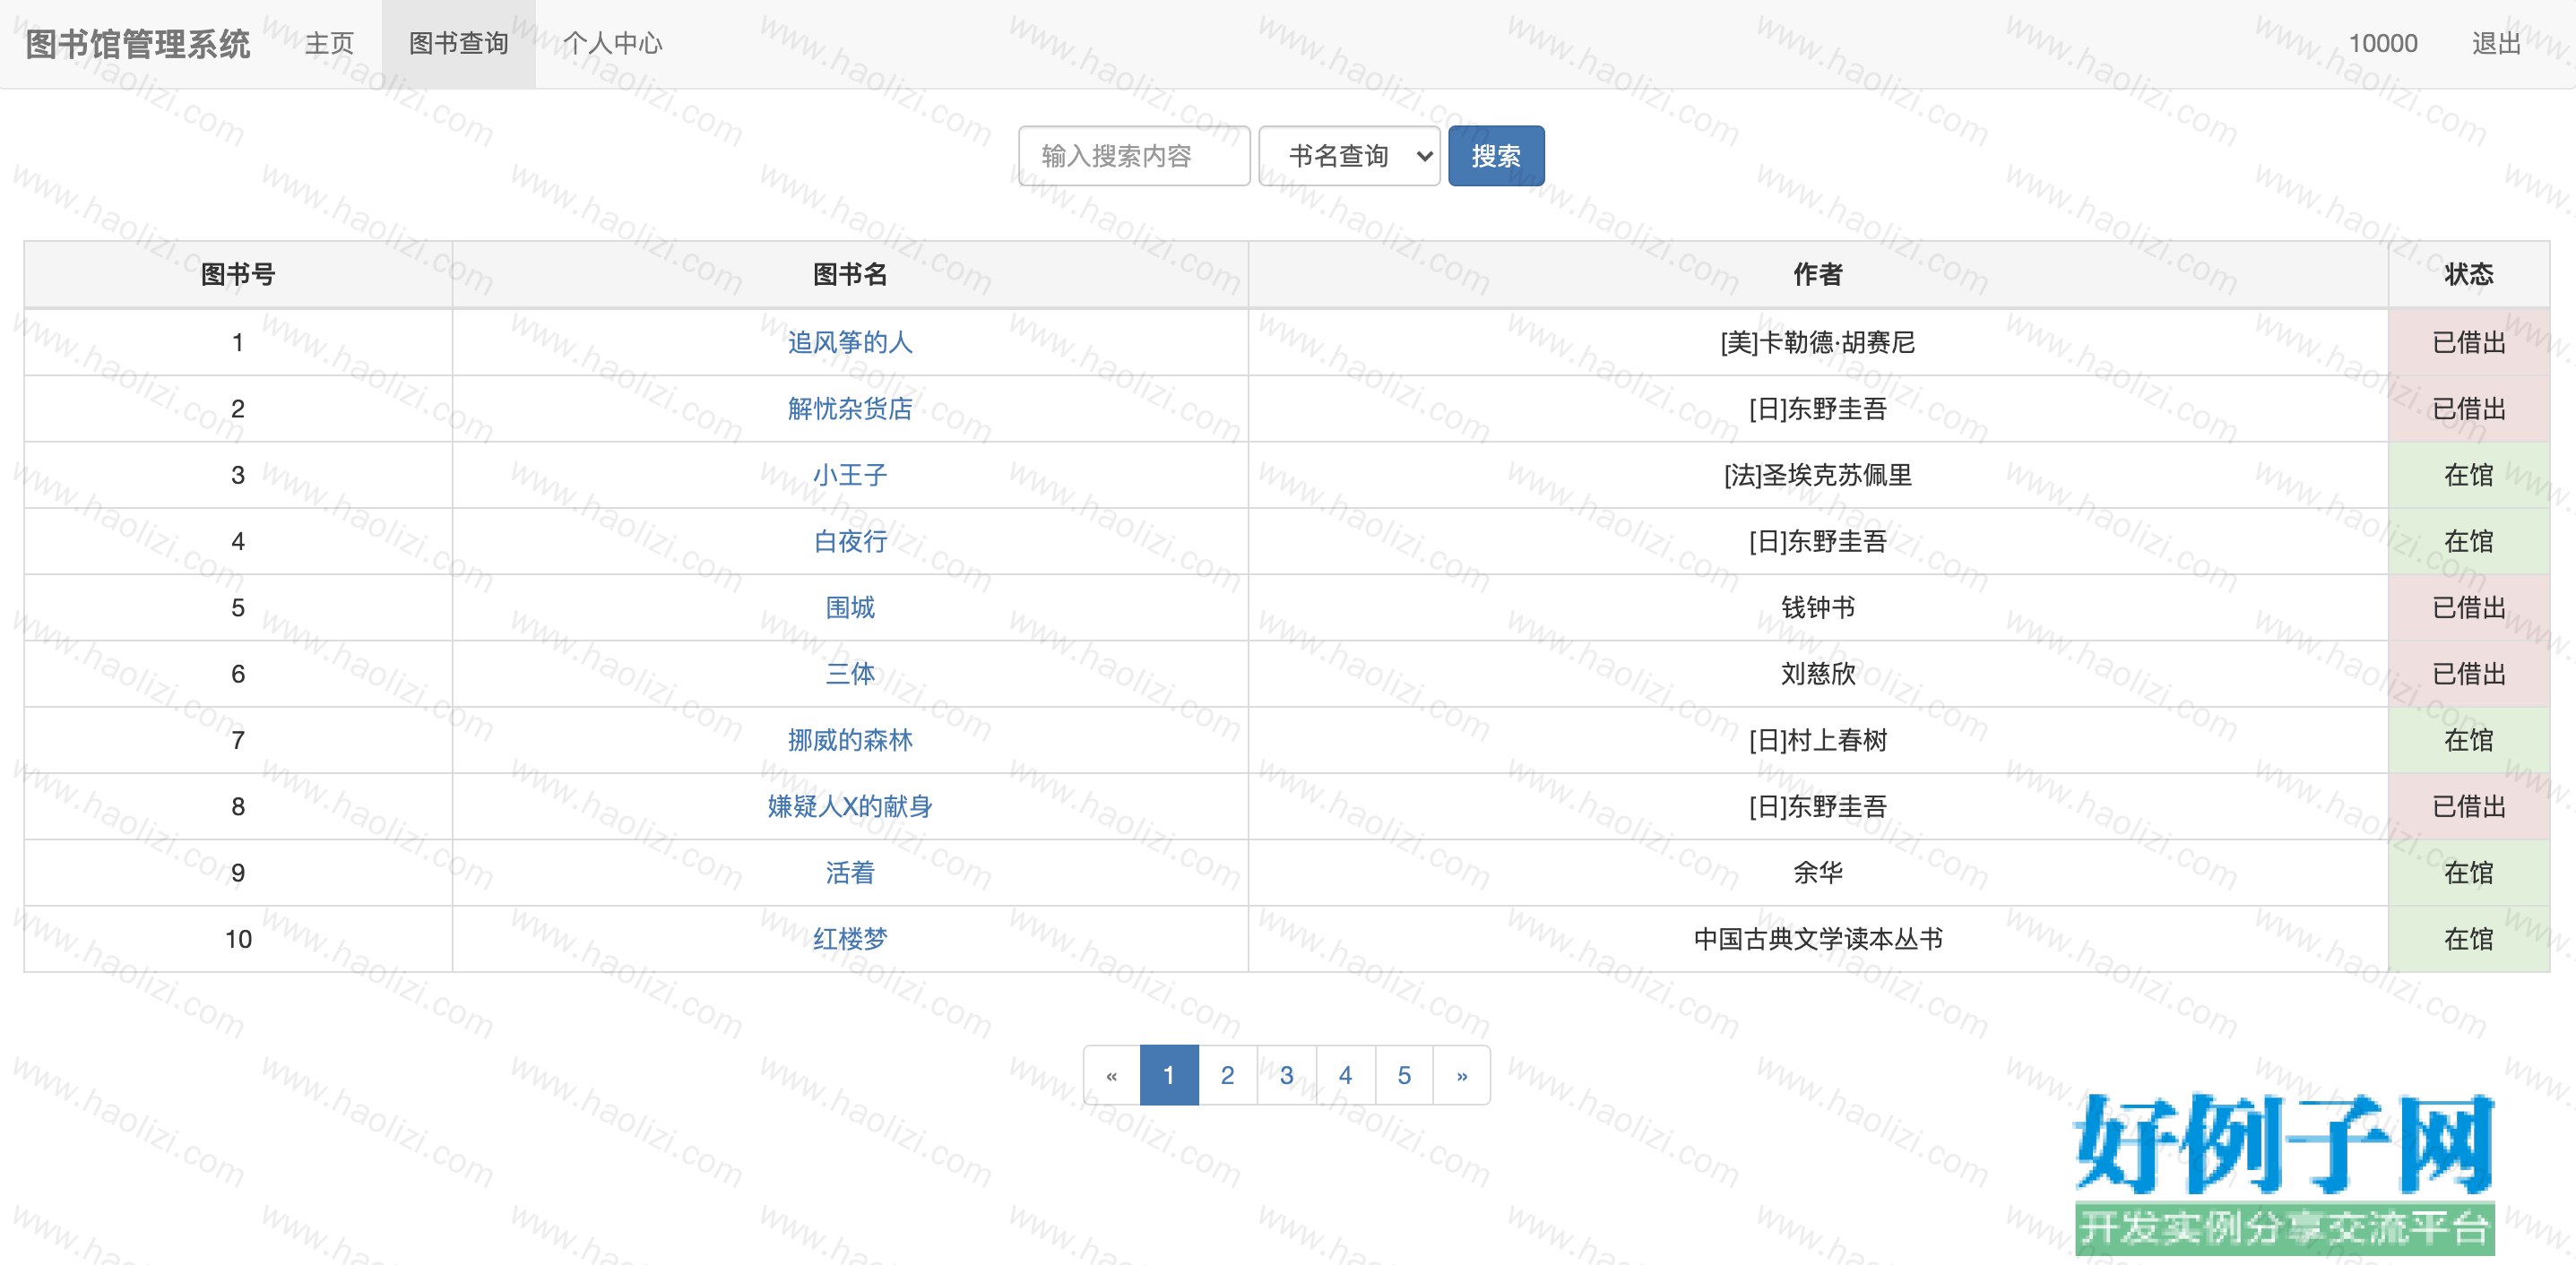Go to pagination page 4
Image resolution: width=2576 pixels, height=1265 pixels.
(1346, 1075)
